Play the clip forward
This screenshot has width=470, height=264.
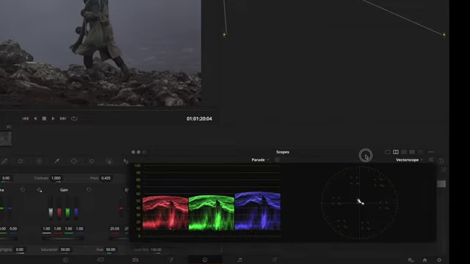(x=53, y=119)
